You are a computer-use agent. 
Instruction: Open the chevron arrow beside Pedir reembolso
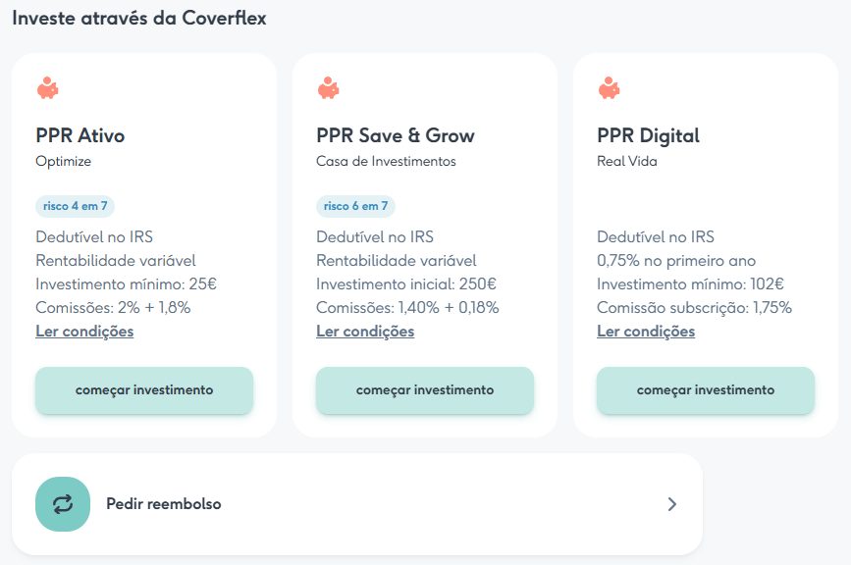coord(671,504)
